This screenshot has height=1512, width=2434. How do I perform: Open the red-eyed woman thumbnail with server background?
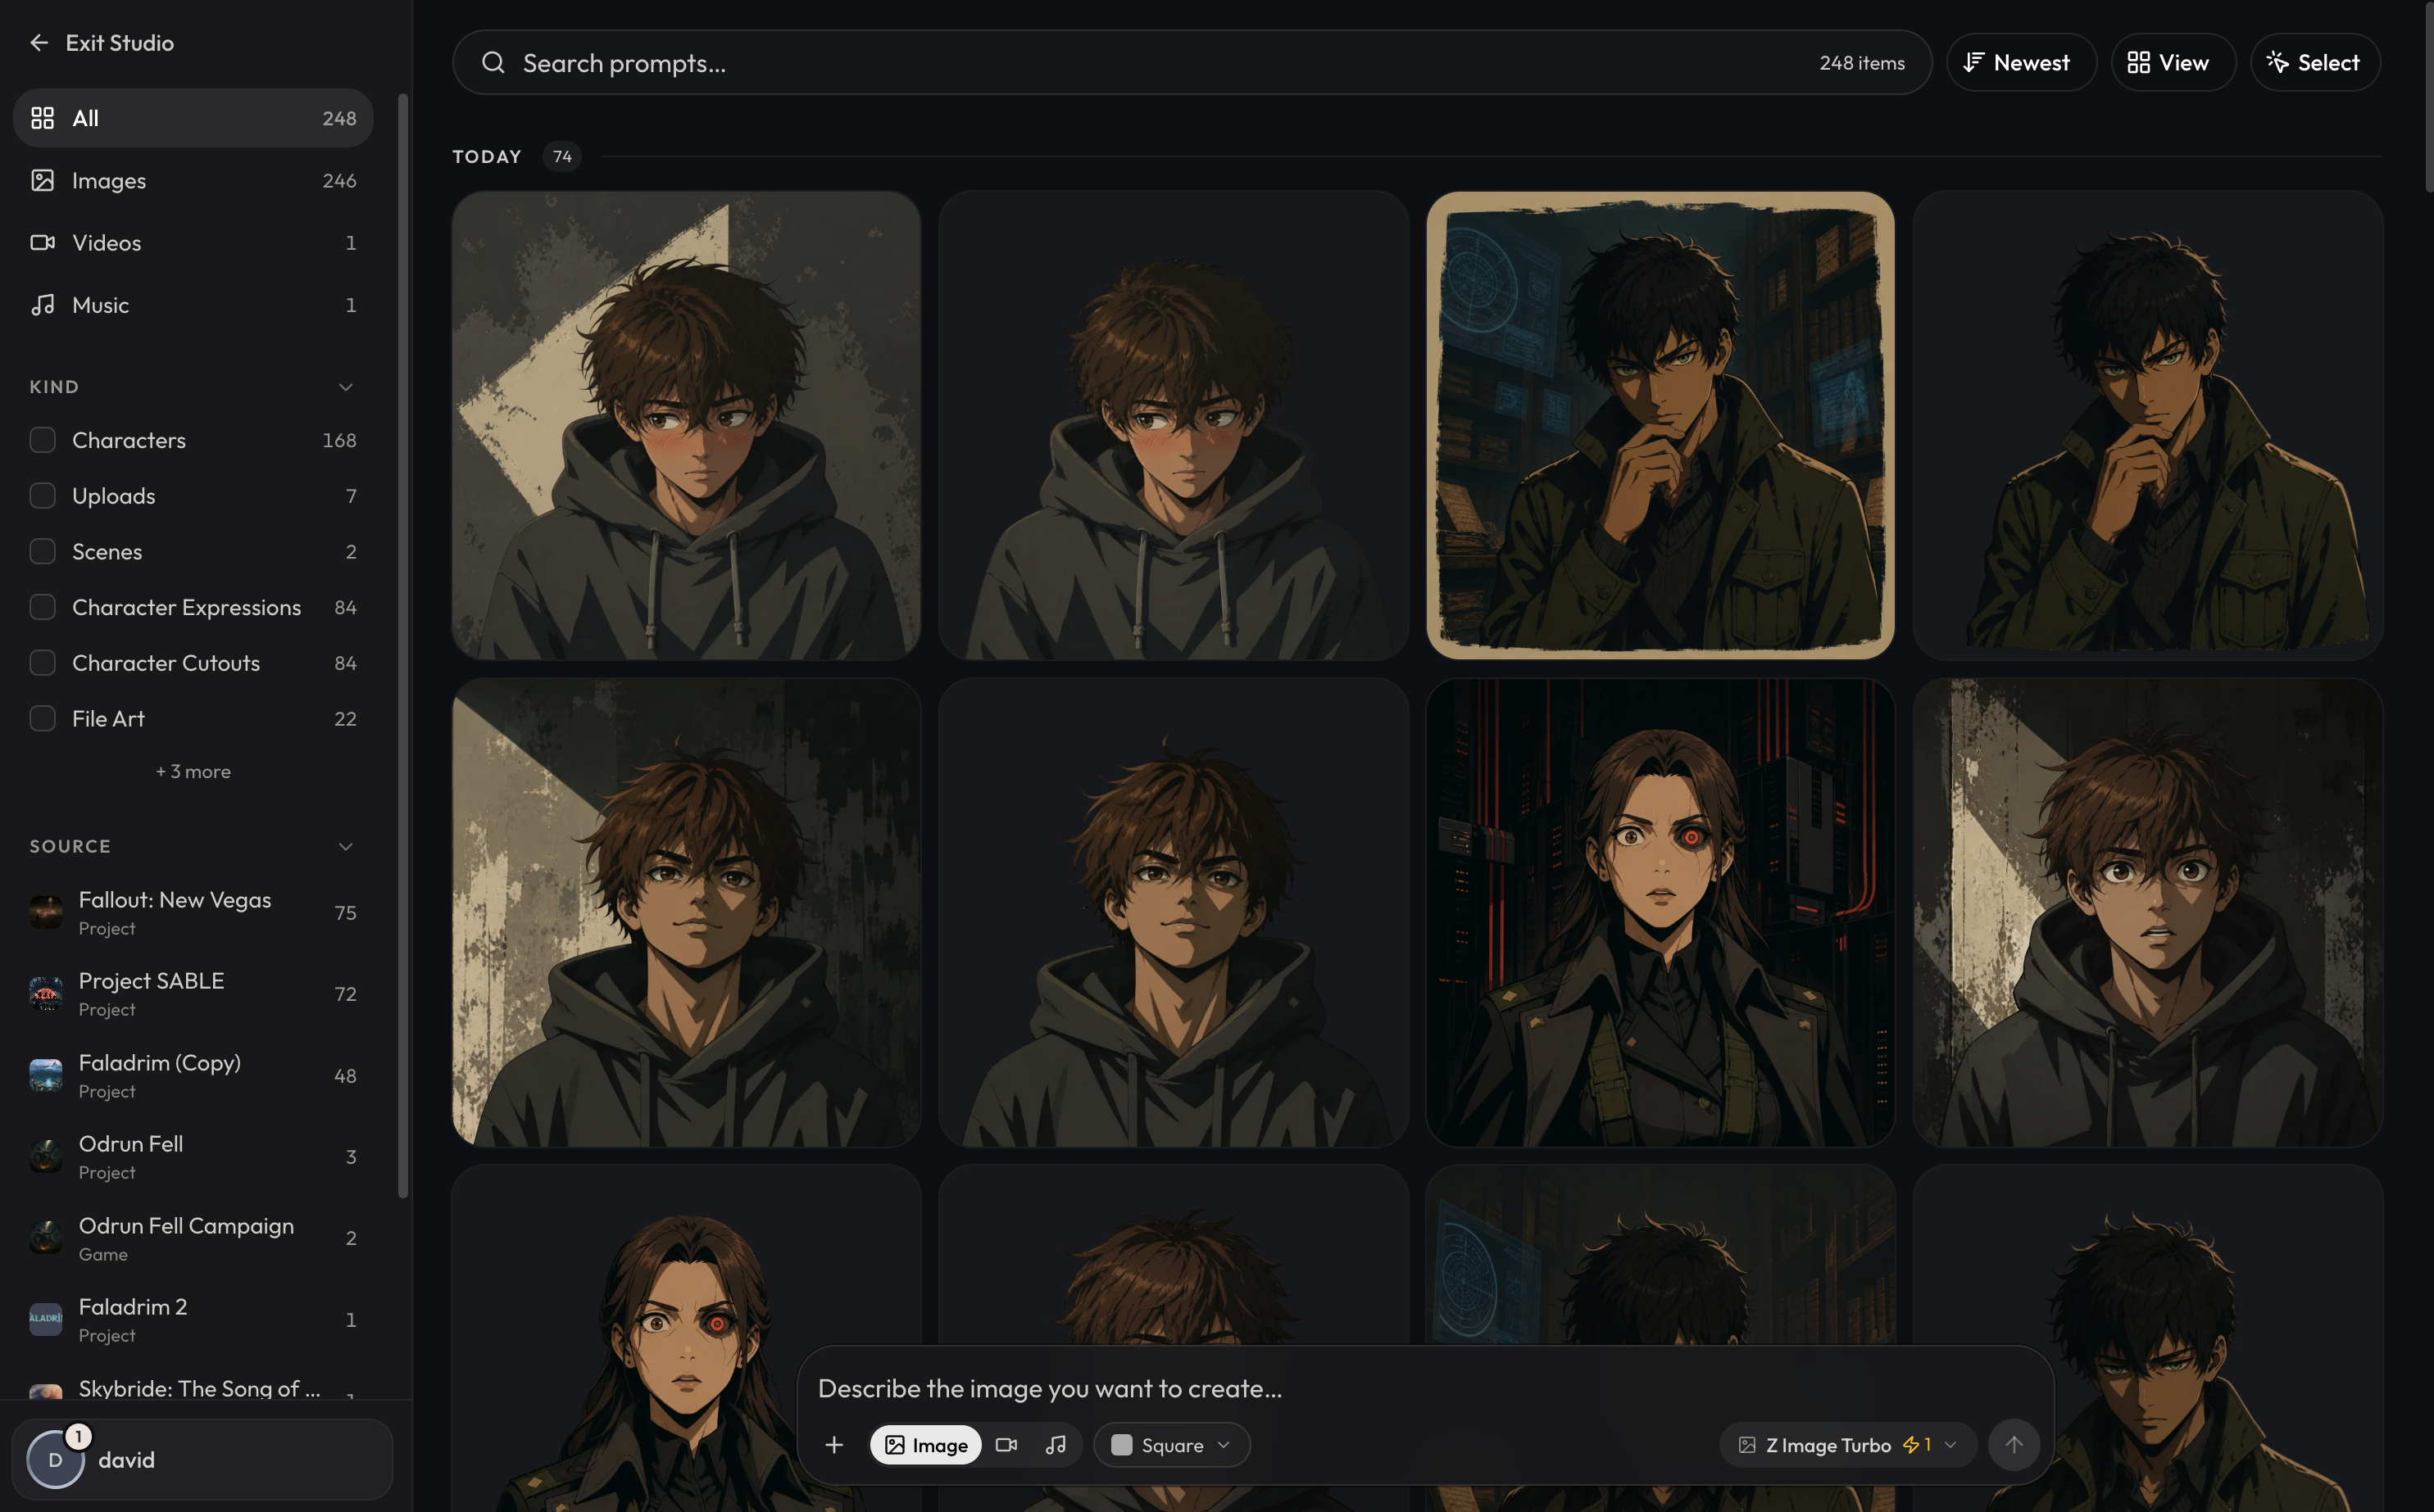[1660, 913]
